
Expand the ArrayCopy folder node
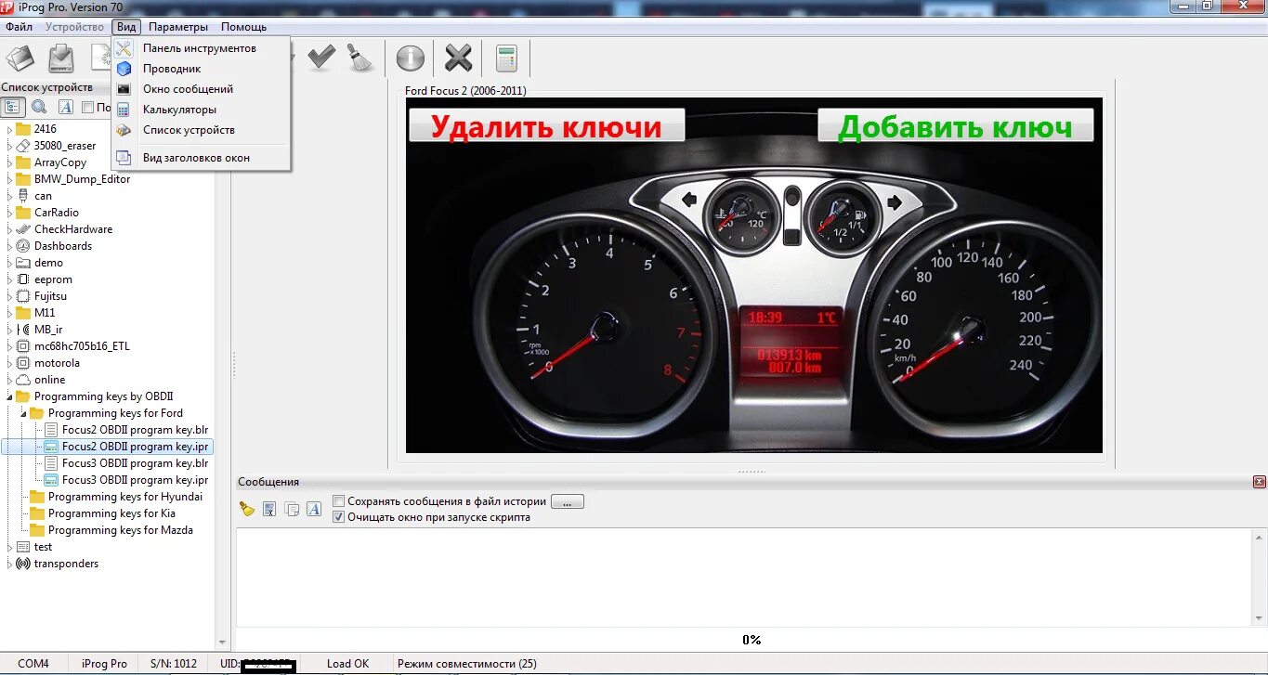10,162
